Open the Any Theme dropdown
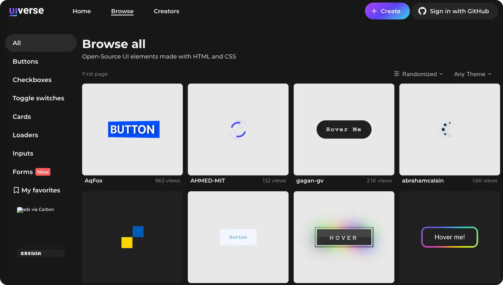503x285 pixels. 469,74
